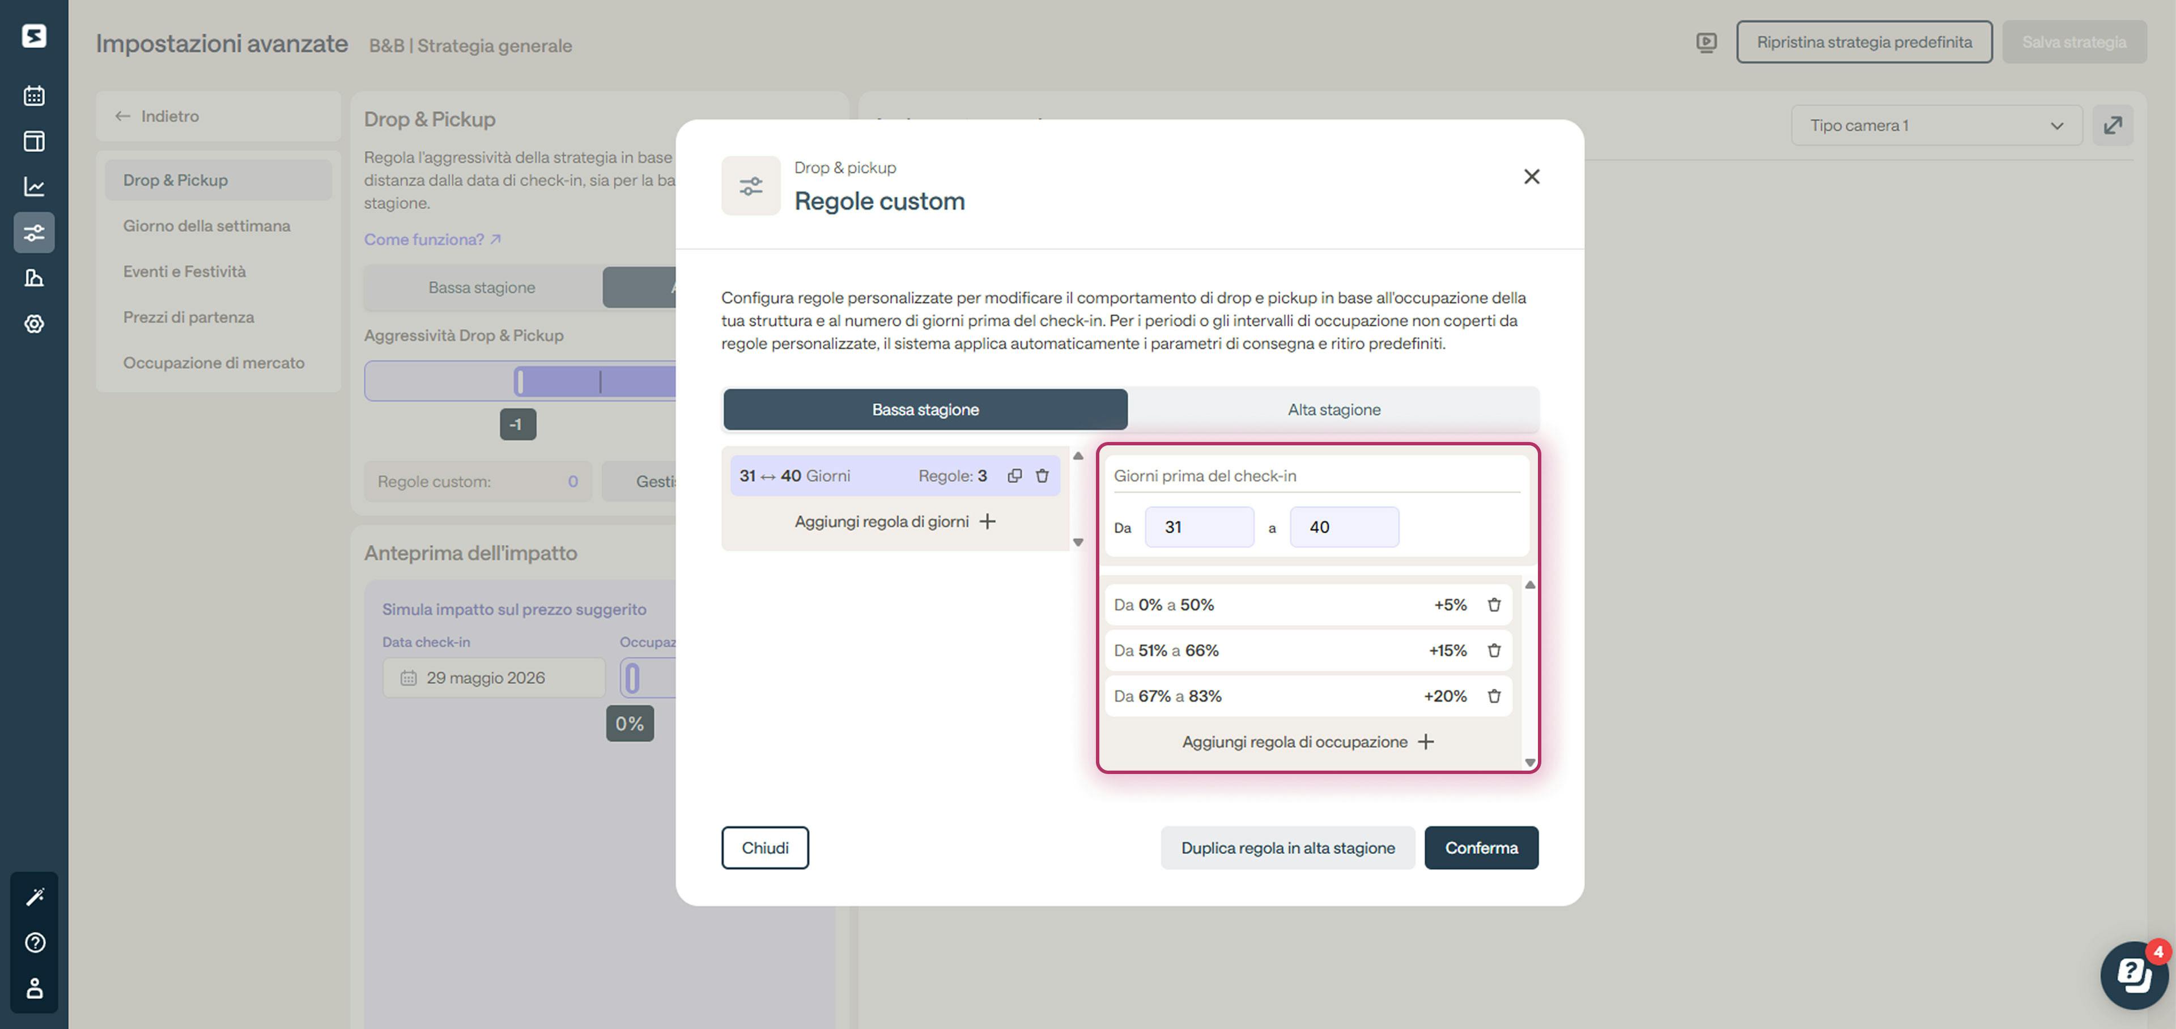The height and width of the screenshot is (1029, 2176).
Task: Click the Da days input field showing 31
Action: coord(1198,527)
